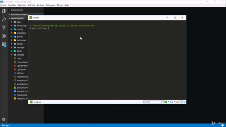Click the active consoles icon in Cmder
The width and height of the screenshot is (226, 127).
(172, 102)
